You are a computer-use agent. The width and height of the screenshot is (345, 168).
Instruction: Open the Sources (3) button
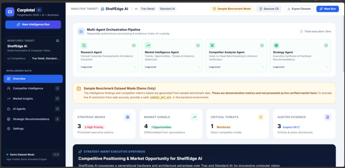pos(269,9)
